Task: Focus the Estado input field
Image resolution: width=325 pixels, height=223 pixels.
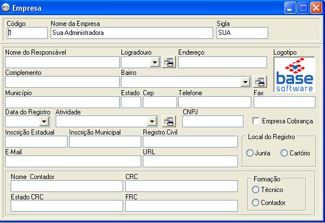Action: tap(131, 102)
